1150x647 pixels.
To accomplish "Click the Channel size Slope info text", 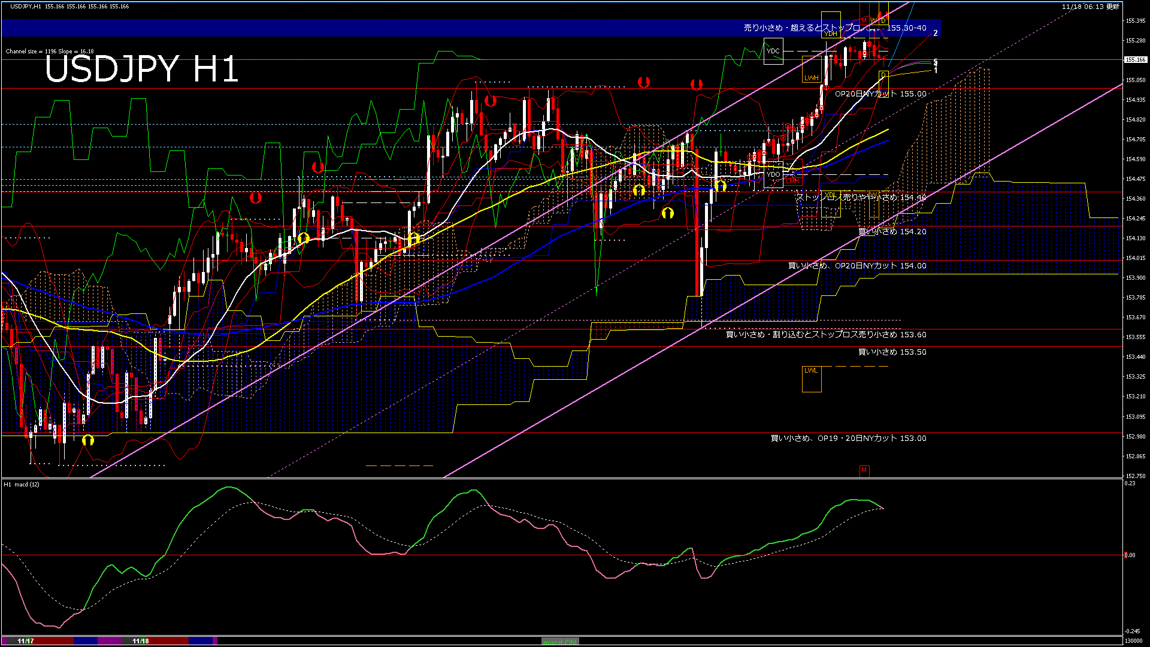I will 50,52.
